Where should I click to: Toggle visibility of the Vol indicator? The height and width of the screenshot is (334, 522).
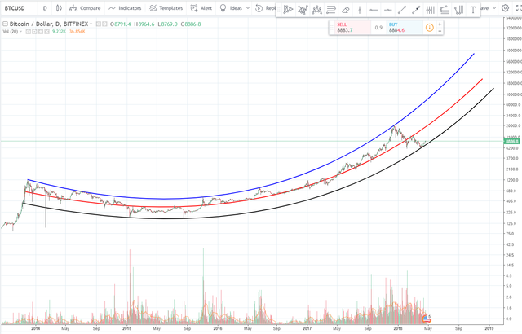29,32
